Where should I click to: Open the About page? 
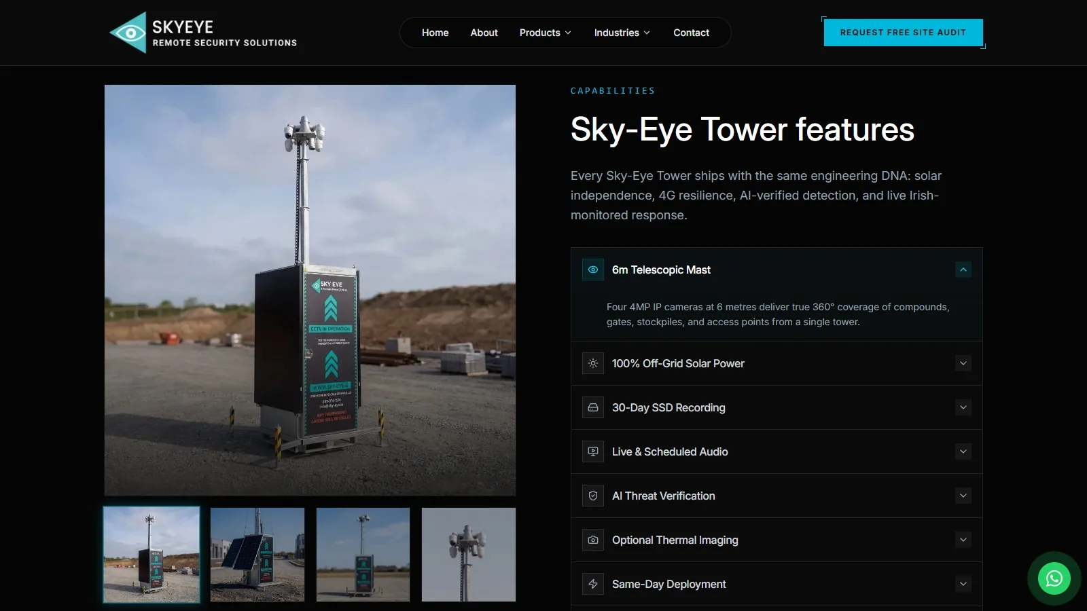coord(484,33)
